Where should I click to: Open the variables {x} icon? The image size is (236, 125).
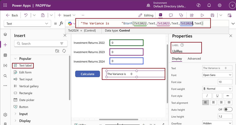click(x=5, y=65)
